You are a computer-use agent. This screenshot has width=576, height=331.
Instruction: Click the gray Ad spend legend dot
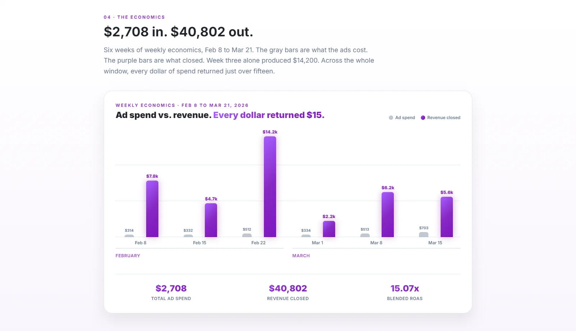(391, 118)
